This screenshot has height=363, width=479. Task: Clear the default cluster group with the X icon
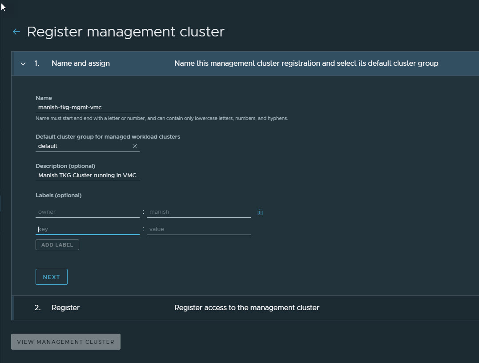click(x=135, y=146)
